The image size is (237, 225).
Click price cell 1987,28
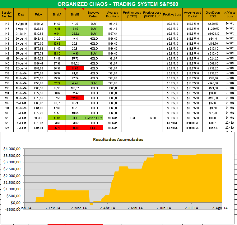38,59
